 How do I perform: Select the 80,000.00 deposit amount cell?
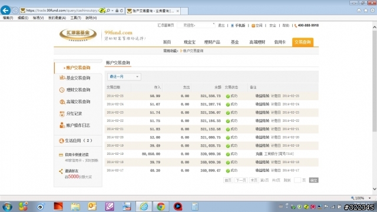coord(151,154)
